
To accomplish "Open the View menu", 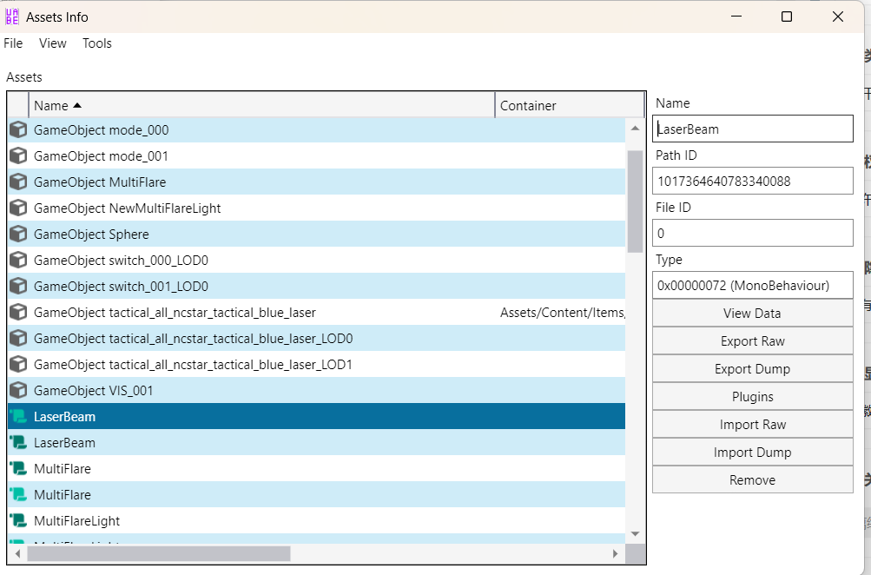I will [53, 43].
